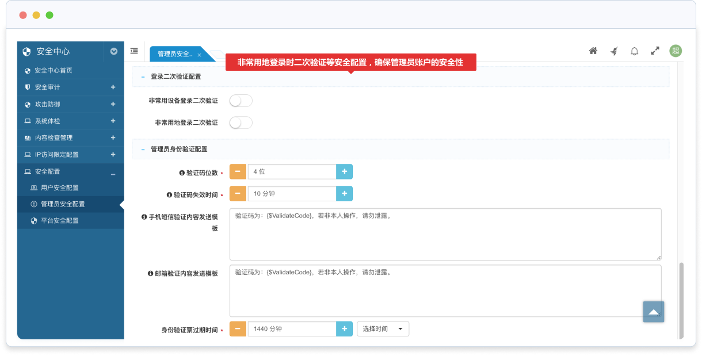The image size is (702, 356).
Task: Increase 验证码位数 with the plus button
Action: click(344, 171)
